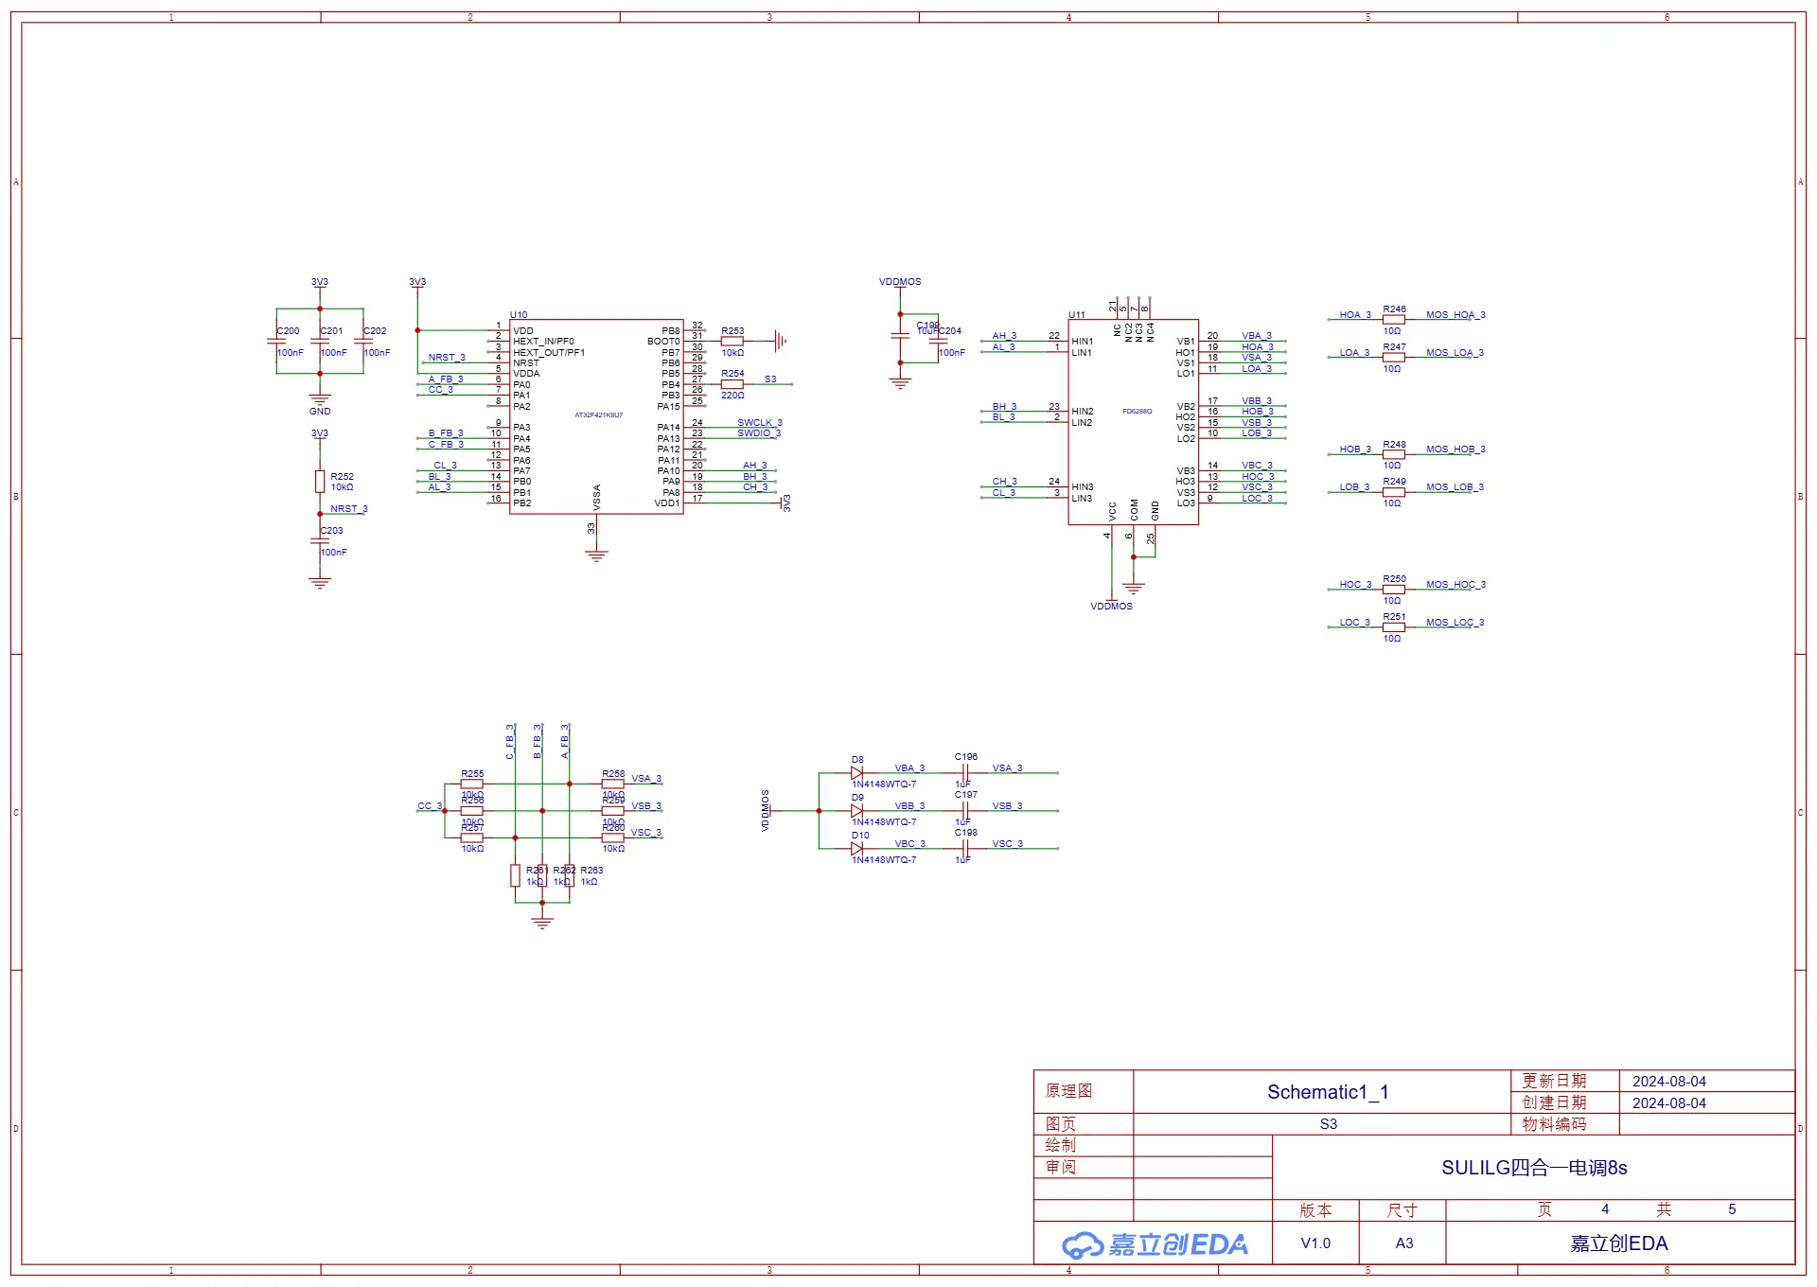Select capacitor C200 symbol
Screen dimensions: 1817x1287
[x=276, y=342]
